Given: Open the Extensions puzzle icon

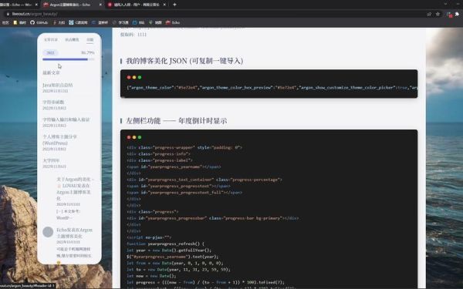Looking at the screenshot, I should [458, 14].
